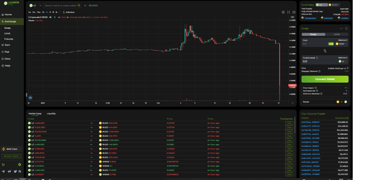Open chart settings gear icon
The height and width of the screenshot is (180, 366).
(283, 12)
